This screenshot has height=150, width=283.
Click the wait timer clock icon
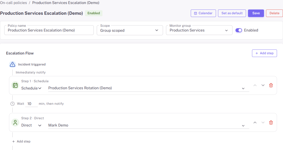(12, 103)
